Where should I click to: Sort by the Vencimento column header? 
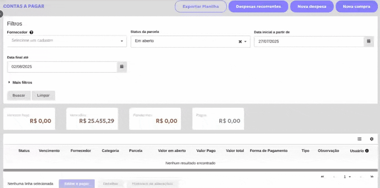point(49,151)
